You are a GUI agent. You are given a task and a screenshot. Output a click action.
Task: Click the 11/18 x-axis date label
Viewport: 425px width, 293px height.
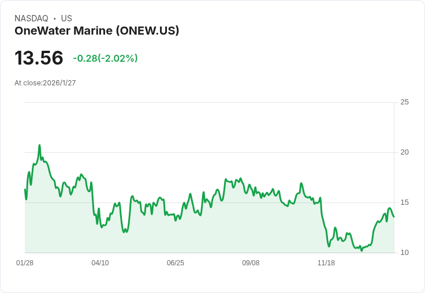(326, 262)
